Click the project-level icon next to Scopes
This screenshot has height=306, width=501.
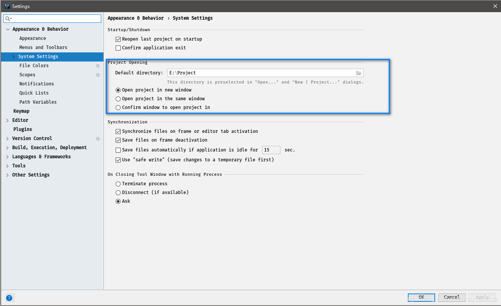(97, 75)
